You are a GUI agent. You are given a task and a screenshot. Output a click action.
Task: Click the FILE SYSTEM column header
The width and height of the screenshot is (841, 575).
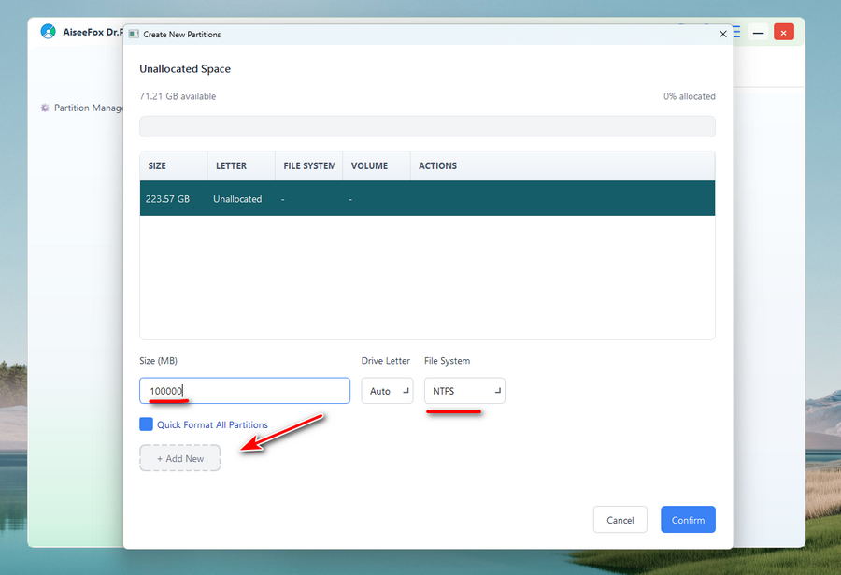309,165
